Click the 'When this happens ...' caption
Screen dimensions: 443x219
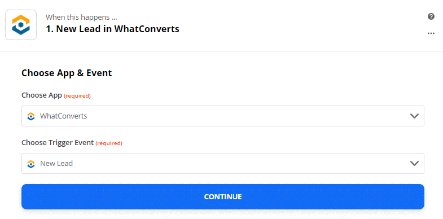[81, 17]
